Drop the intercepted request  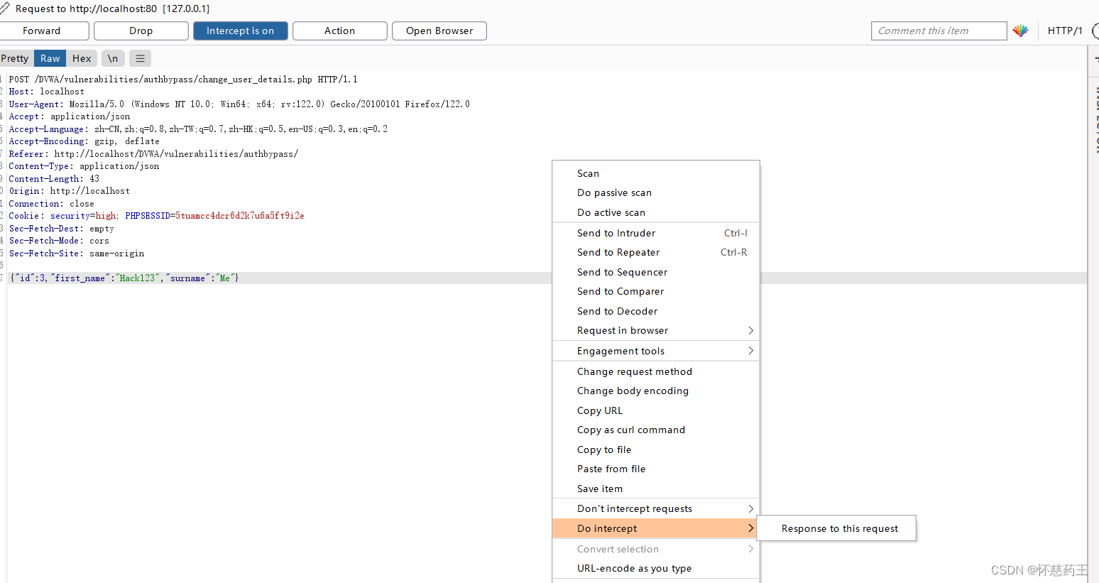click(141, 31)
